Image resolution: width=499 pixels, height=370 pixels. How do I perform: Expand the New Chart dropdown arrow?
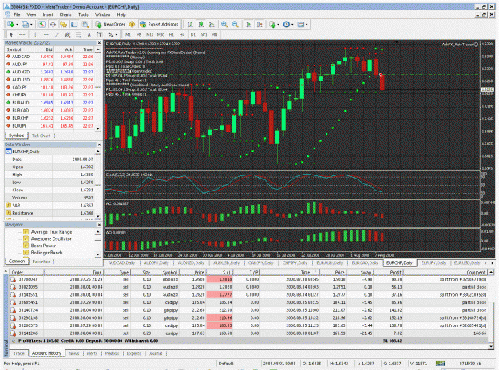17,25
